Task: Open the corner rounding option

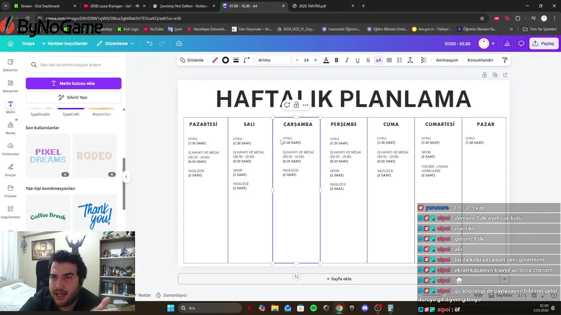Action: coord(247,60)
